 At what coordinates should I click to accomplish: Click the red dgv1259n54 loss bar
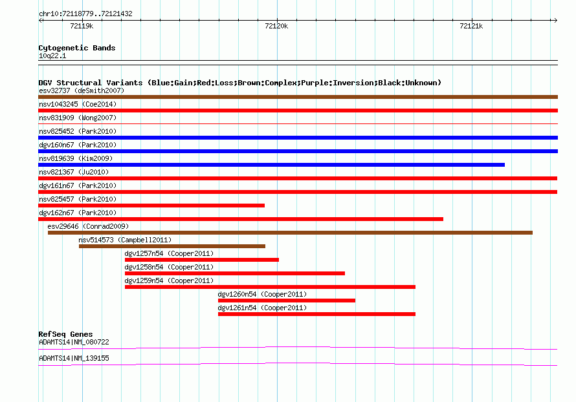coord(270,287)
